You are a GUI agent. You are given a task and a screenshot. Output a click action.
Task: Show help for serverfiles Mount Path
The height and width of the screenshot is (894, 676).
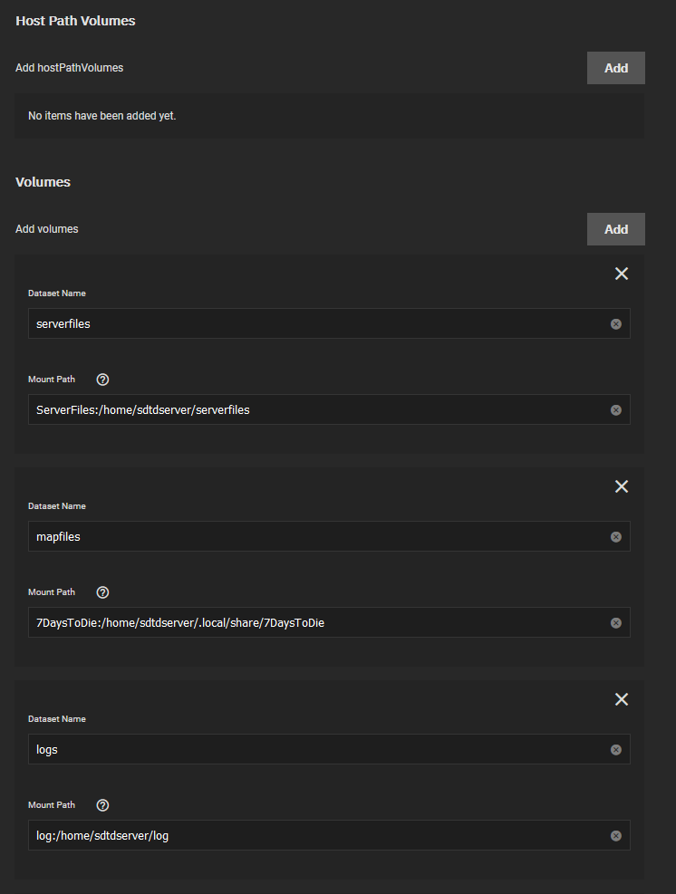tap(102, 380)
